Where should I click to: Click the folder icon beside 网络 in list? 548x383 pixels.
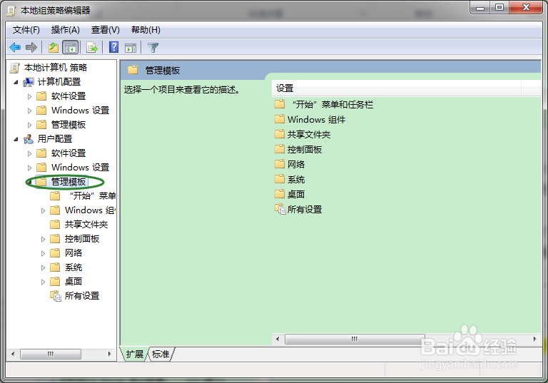[280, 164]
